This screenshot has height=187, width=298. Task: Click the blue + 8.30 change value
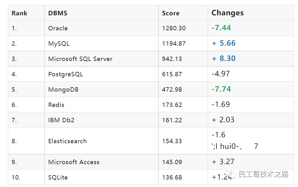(224, 58)
